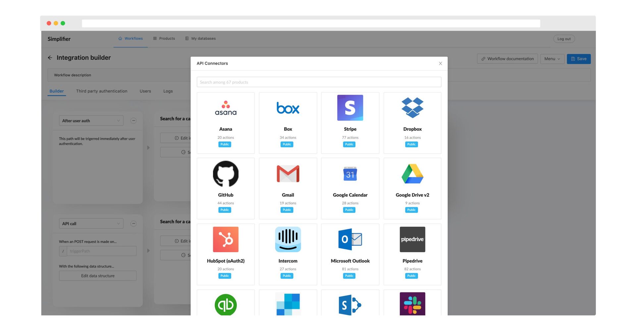The height and width of the screenshot is (331, 636).
Task: Select the Microsoft Outlook logo
Action: coord(350,239)
